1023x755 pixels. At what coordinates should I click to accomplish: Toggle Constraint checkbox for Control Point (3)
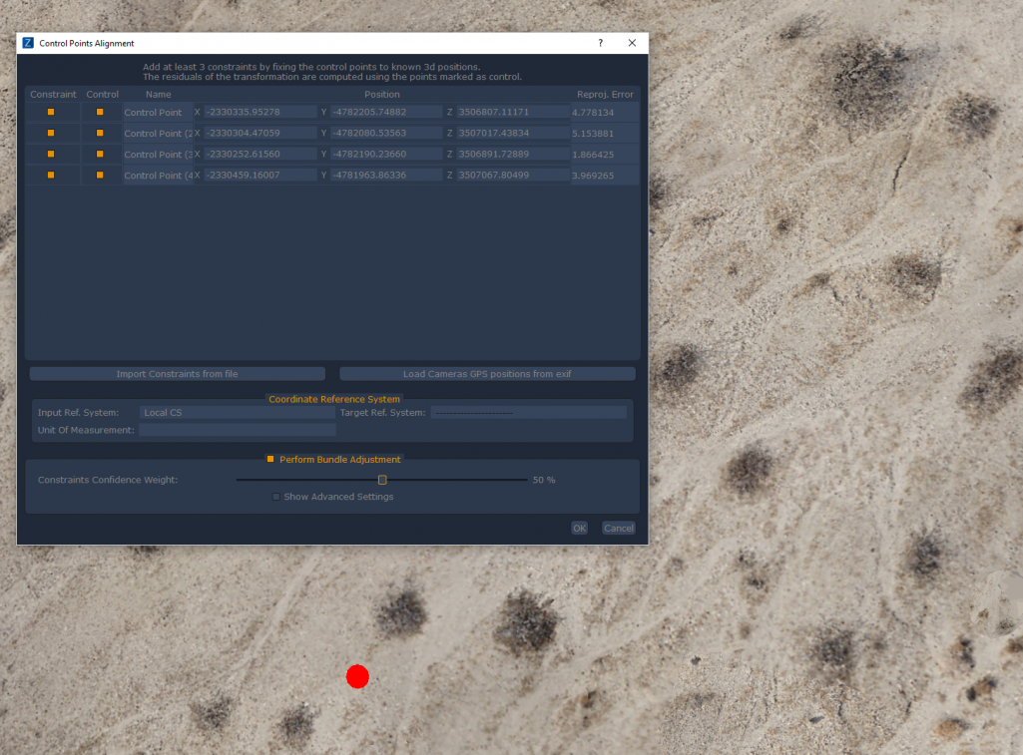(51, 154)
